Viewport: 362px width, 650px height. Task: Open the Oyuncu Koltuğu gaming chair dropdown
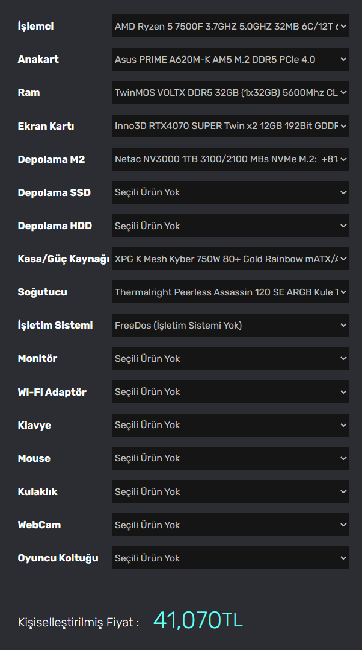(230, 558)
